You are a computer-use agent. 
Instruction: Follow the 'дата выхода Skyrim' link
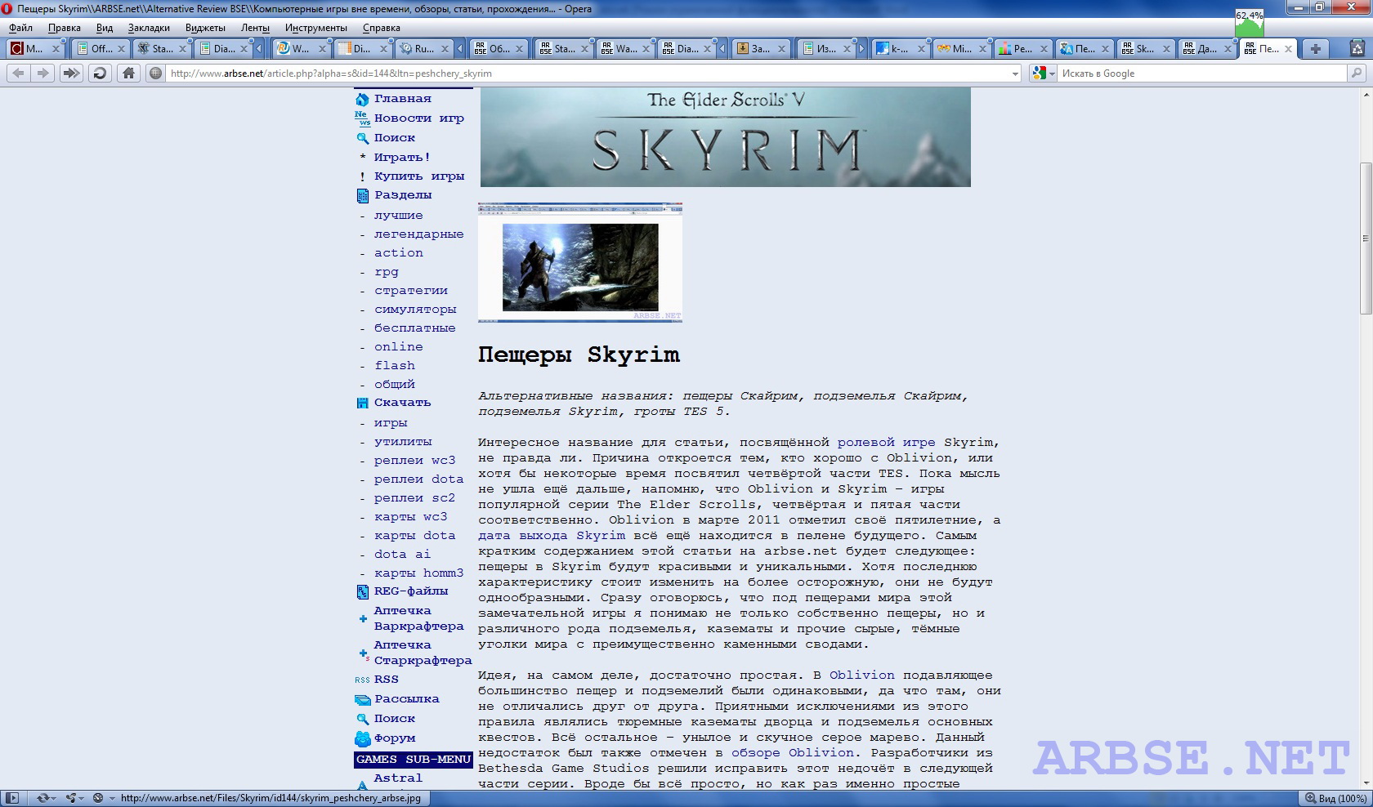pyautogui.click(x=552, y=536)
